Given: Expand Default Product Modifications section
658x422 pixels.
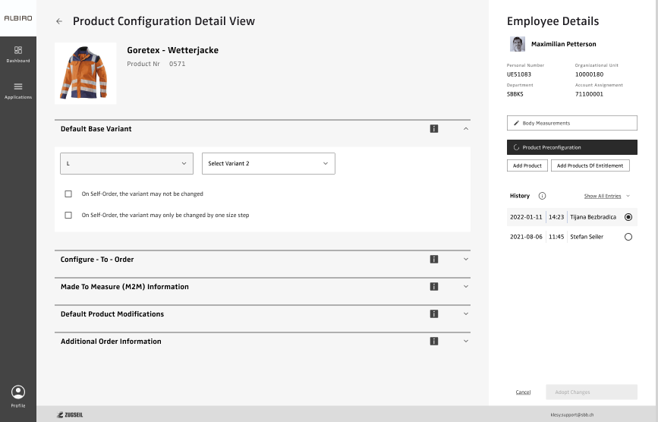Looking at the screenshot, I should tap(466, 314).
